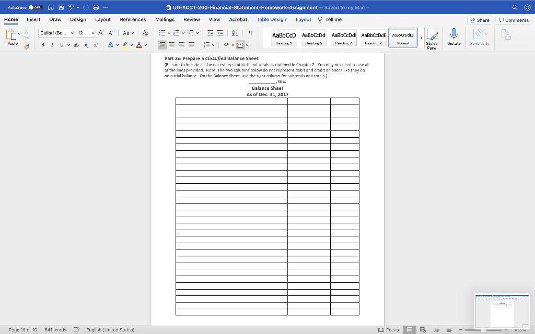Apply Normal style
Viewport: 535px width, 334px height.
[x=403, y=38]
